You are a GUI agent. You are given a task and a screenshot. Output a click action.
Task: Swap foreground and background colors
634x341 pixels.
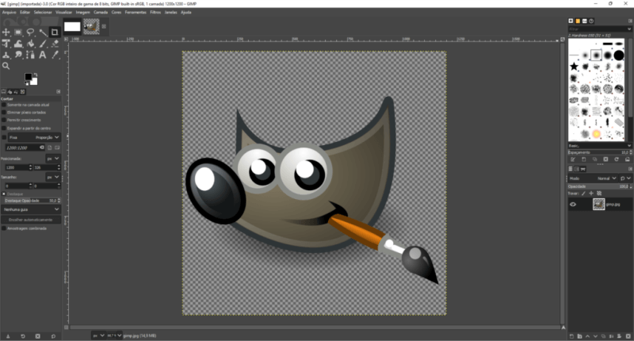[x=36, y=75]
